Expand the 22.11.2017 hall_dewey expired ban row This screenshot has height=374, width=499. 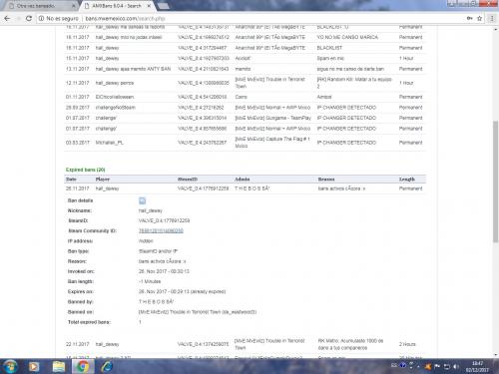pyautogui.click(x=245, y=344)
